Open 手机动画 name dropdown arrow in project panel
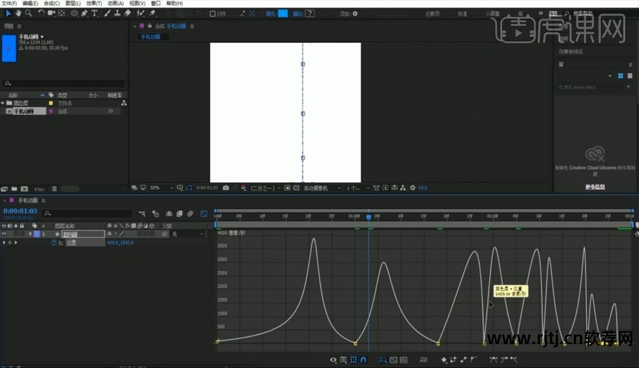The image size is (639, 368). 42,37
